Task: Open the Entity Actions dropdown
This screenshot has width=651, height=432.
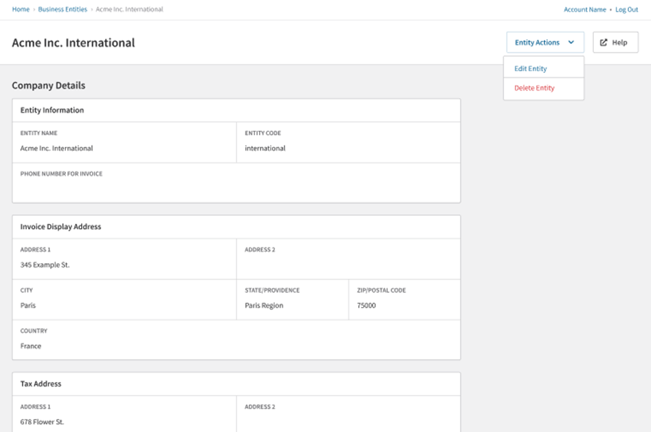Action: (544, 43)
